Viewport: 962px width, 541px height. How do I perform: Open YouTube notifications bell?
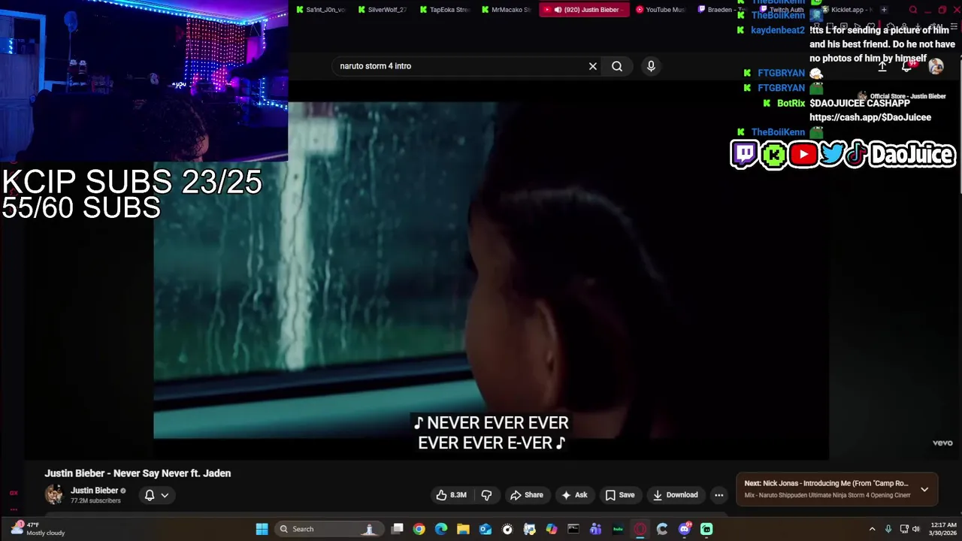[907, 66]
